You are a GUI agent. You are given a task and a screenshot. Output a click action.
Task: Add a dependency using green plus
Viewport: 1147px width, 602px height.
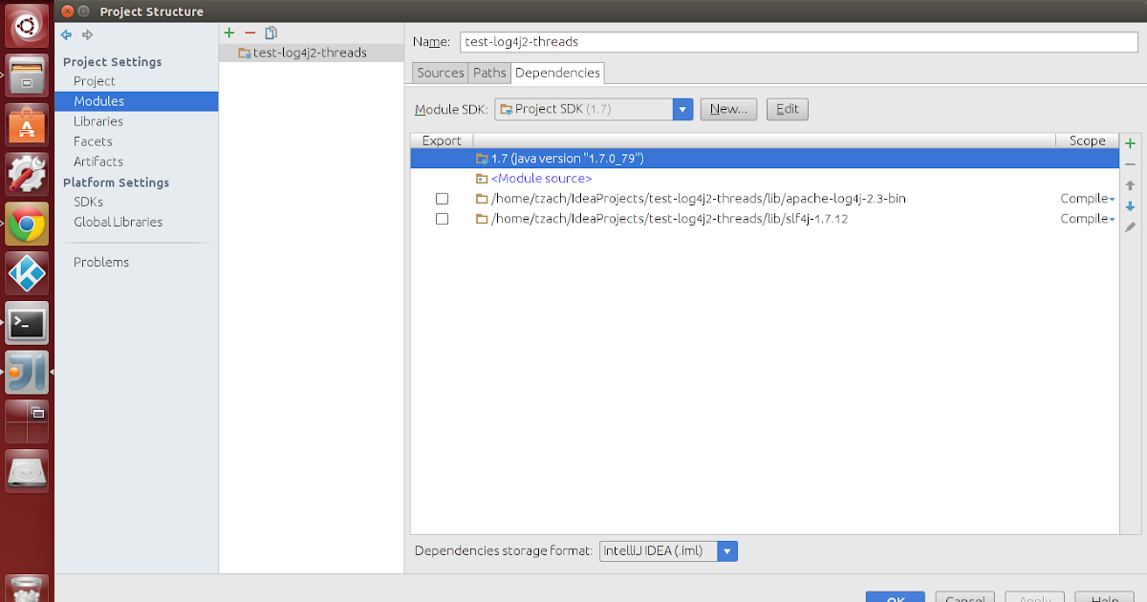tap(1130, 143)
